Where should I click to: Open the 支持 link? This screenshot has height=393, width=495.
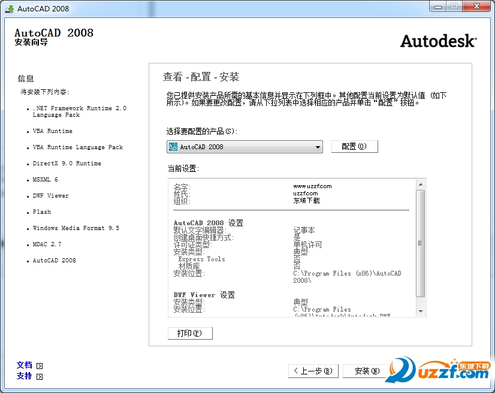point(25,376)
